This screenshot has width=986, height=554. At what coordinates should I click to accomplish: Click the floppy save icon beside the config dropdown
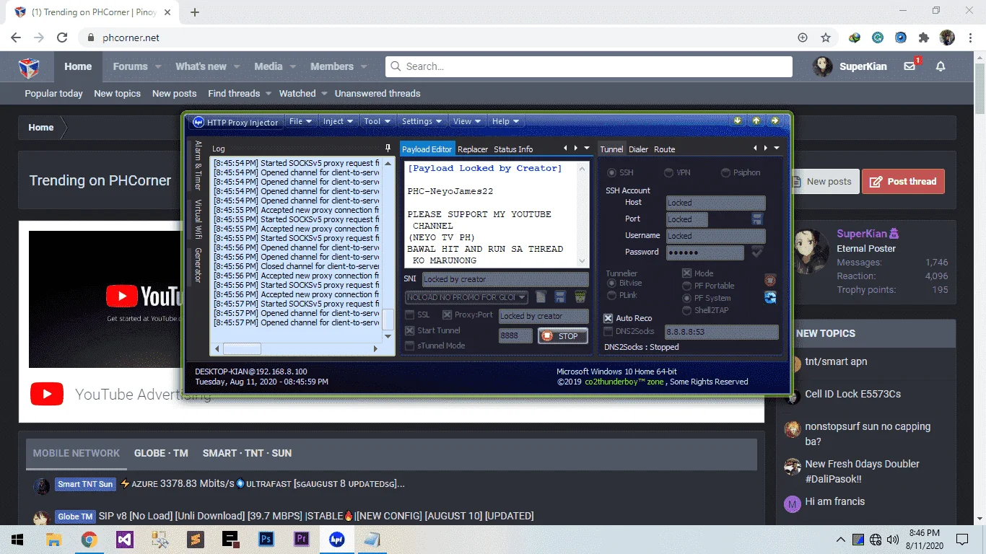pos(559,297)
